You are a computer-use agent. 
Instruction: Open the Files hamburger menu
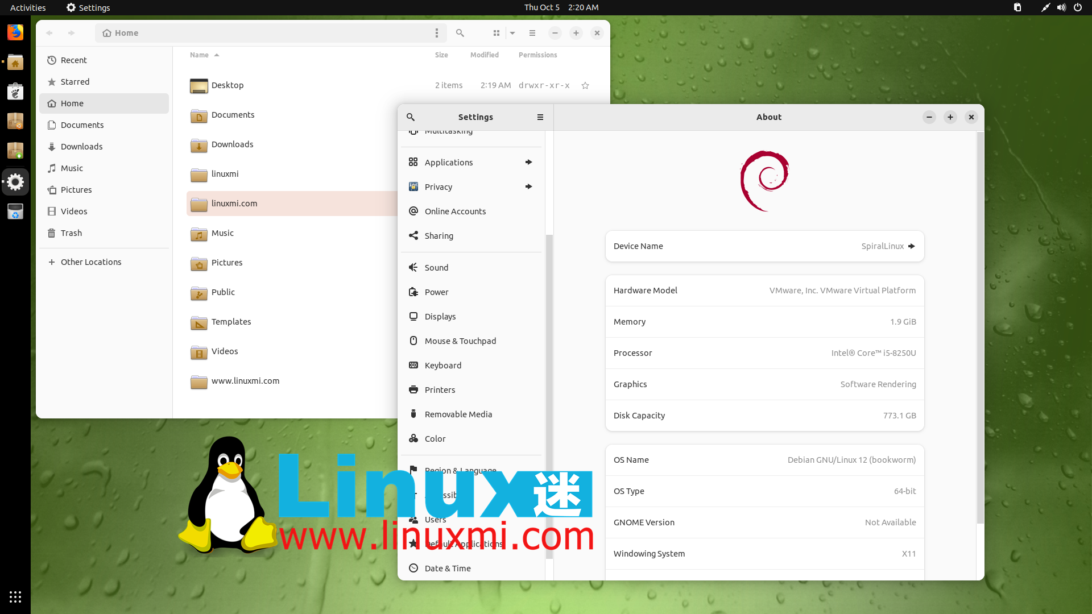pyautogui.click(x=532, y=33)
